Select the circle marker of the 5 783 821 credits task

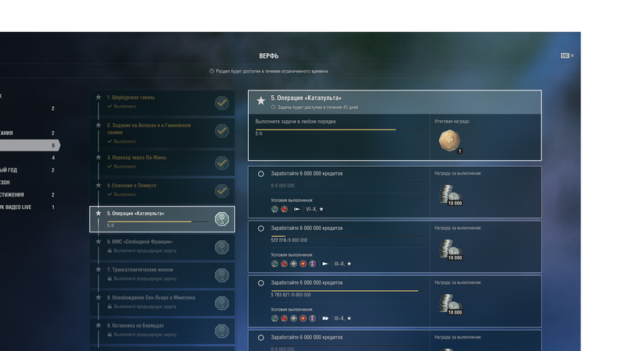coord(261,283)
